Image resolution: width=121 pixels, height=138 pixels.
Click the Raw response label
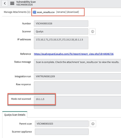(x=23, y=84)
